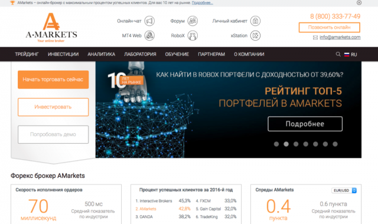378x224 pixels.
Task: Click the Онлайн-чат text link
Action: [129, 21]
